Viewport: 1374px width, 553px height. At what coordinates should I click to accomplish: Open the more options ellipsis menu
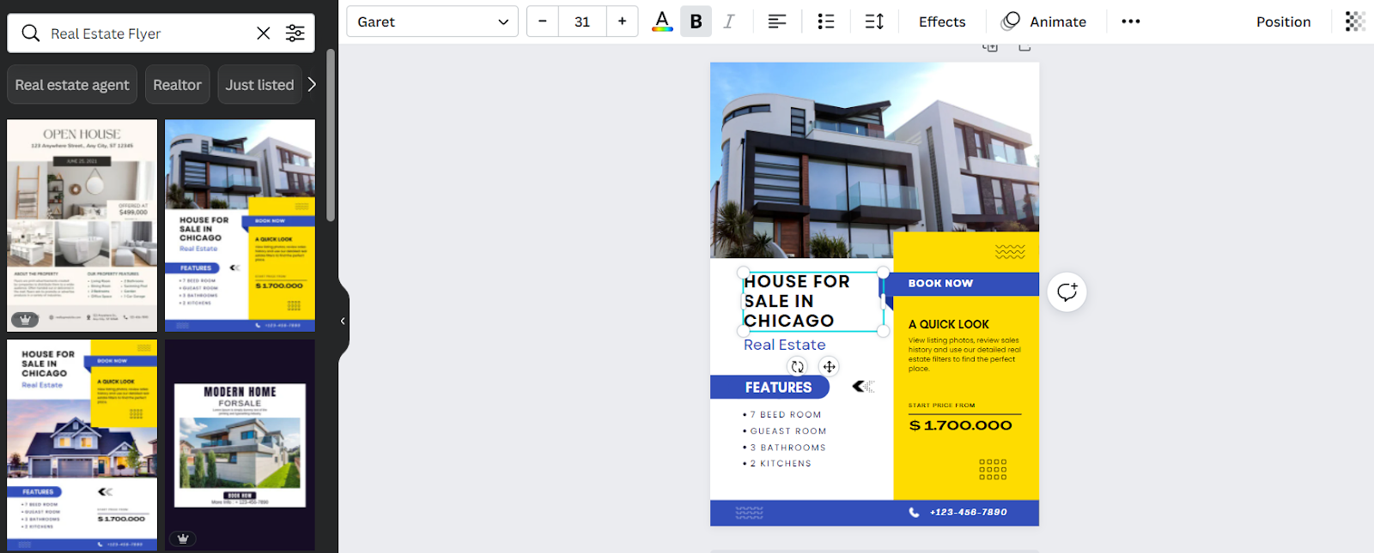point(1131,21)
